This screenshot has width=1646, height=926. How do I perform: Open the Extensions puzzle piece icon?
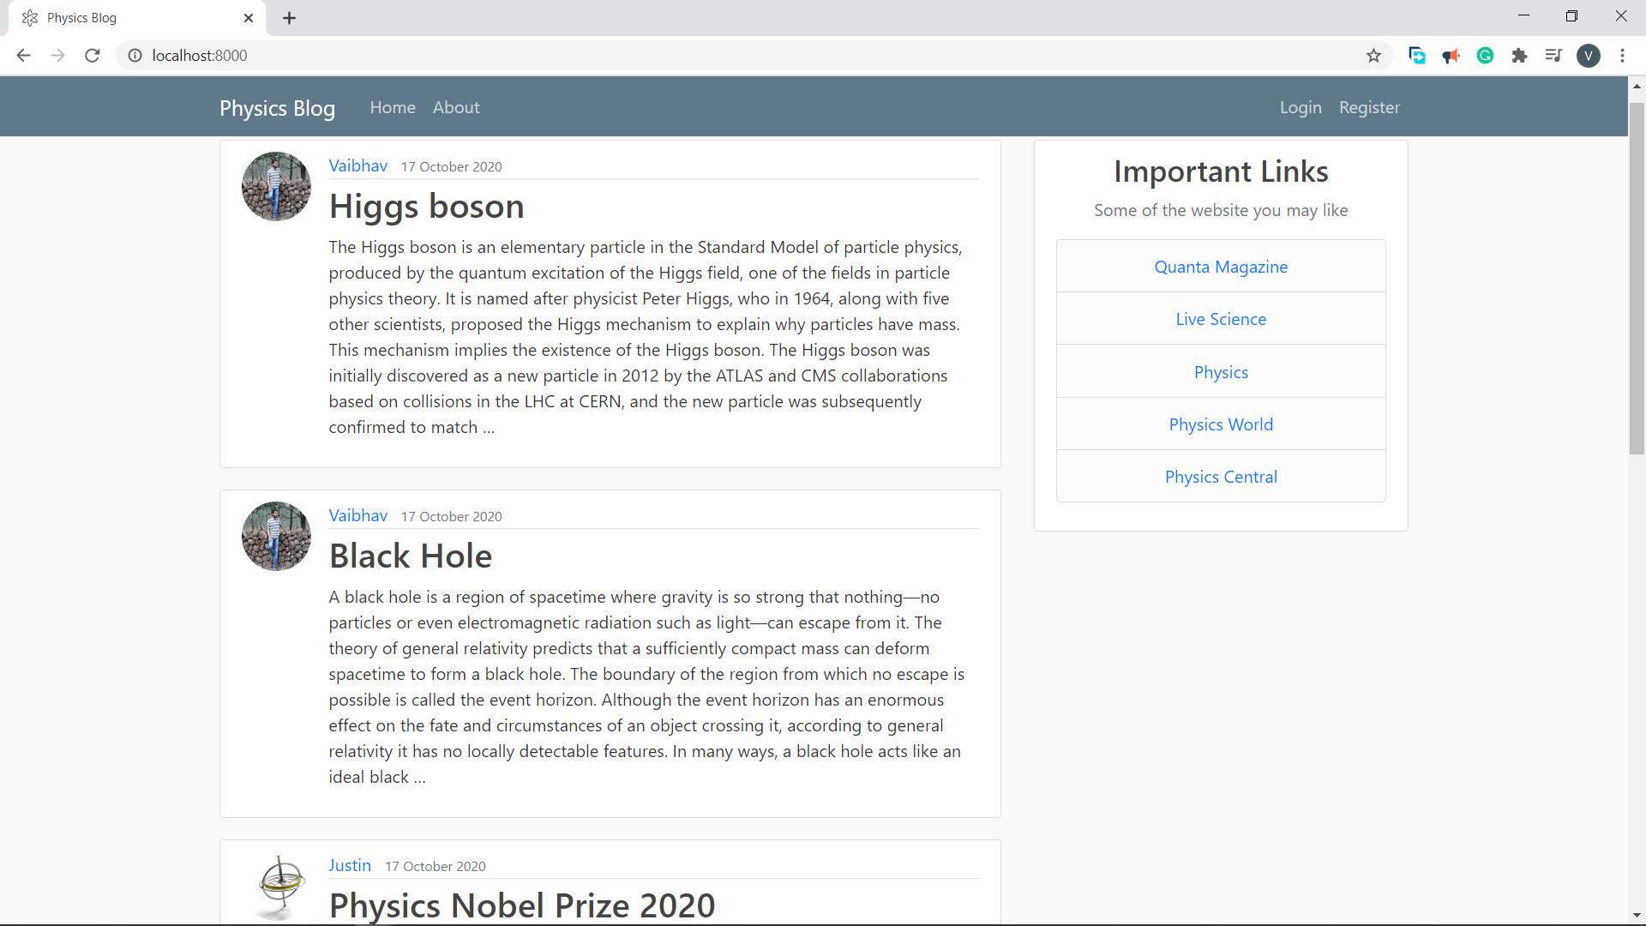click(1519, 56)
